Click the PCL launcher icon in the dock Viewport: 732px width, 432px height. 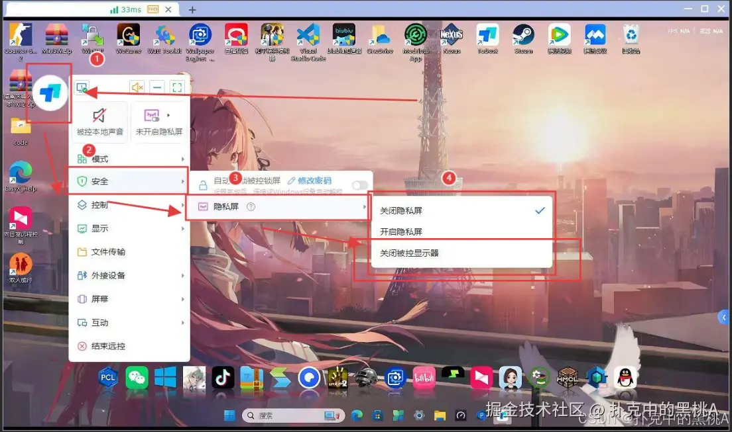pos(108,377)
